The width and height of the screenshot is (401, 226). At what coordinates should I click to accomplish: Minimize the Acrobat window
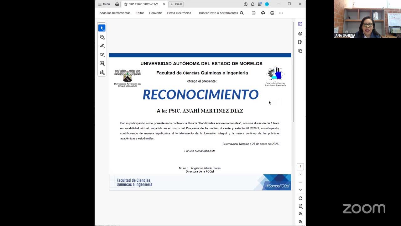278,4
